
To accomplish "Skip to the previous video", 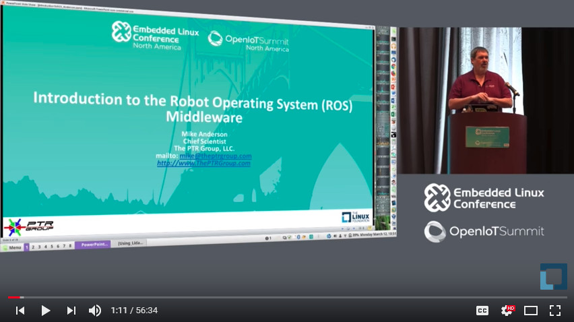I will tap(20, 311).
